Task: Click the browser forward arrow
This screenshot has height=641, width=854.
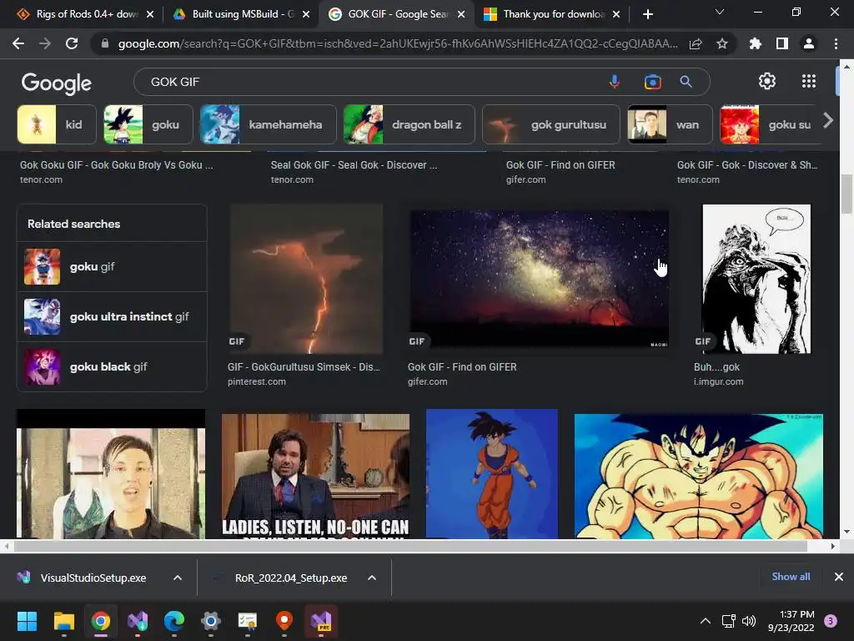Action: [45, 43]
